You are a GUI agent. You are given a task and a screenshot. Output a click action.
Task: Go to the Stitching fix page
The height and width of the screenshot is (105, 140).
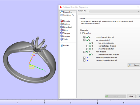point(66,24)
